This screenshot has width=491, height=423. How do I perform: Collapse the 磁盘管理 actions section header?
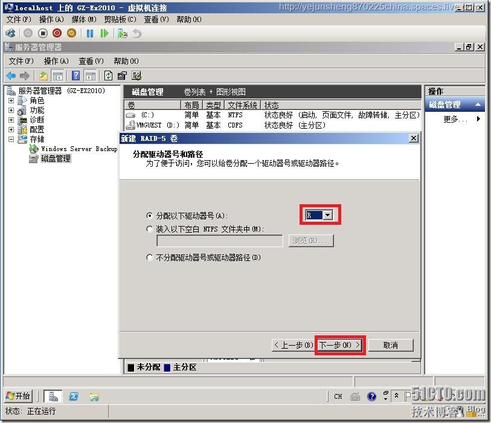point(455,105)
